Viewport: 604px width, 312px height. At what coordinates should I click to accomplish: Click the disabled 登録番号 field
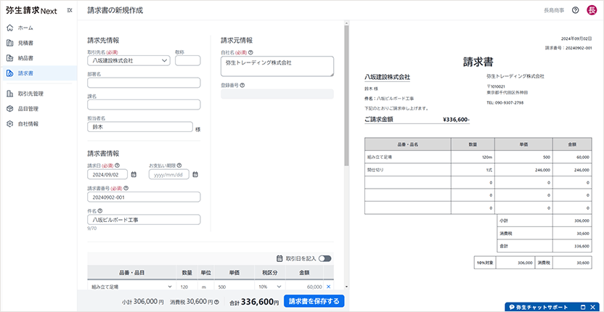[277, 94]
